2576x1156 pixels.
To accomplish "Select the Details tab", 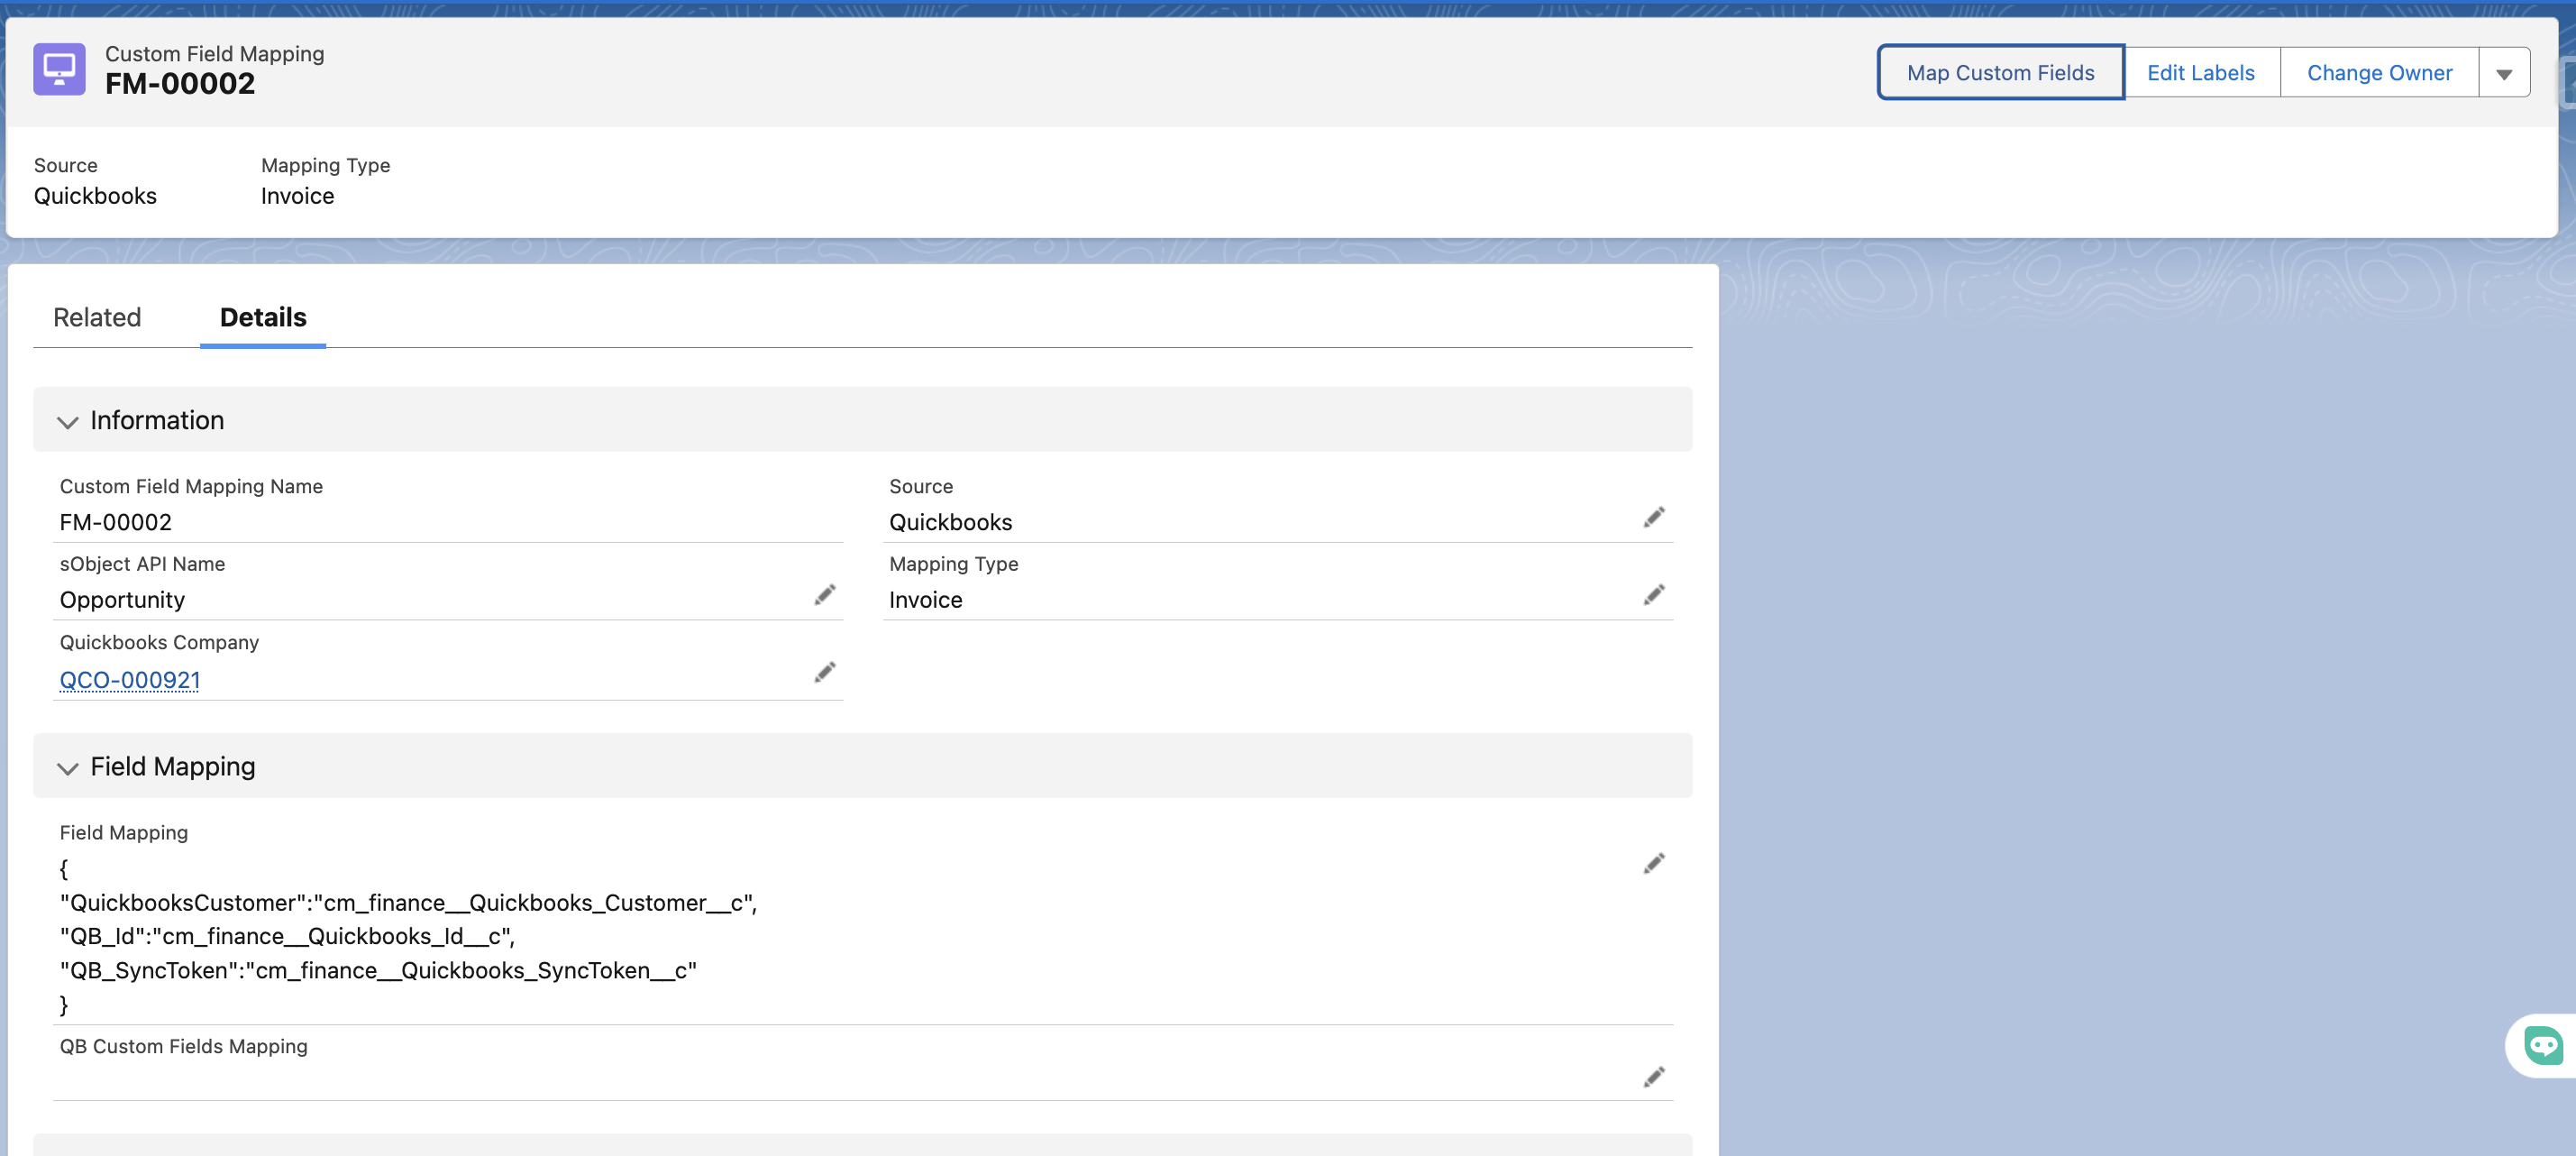I will coord(263,317).
